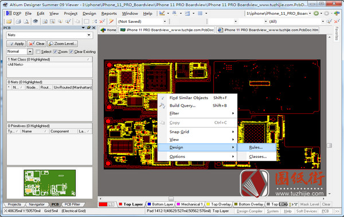Screen dimensions: 344x217
Task: Open the File menu
Action: (x=28, y=14)
